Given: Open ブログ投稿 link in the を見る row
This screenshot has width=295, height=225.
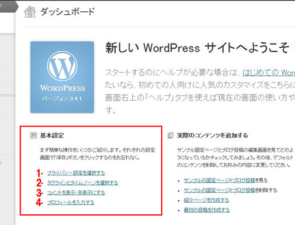Looking at the screenshot, I should [244, 180].
